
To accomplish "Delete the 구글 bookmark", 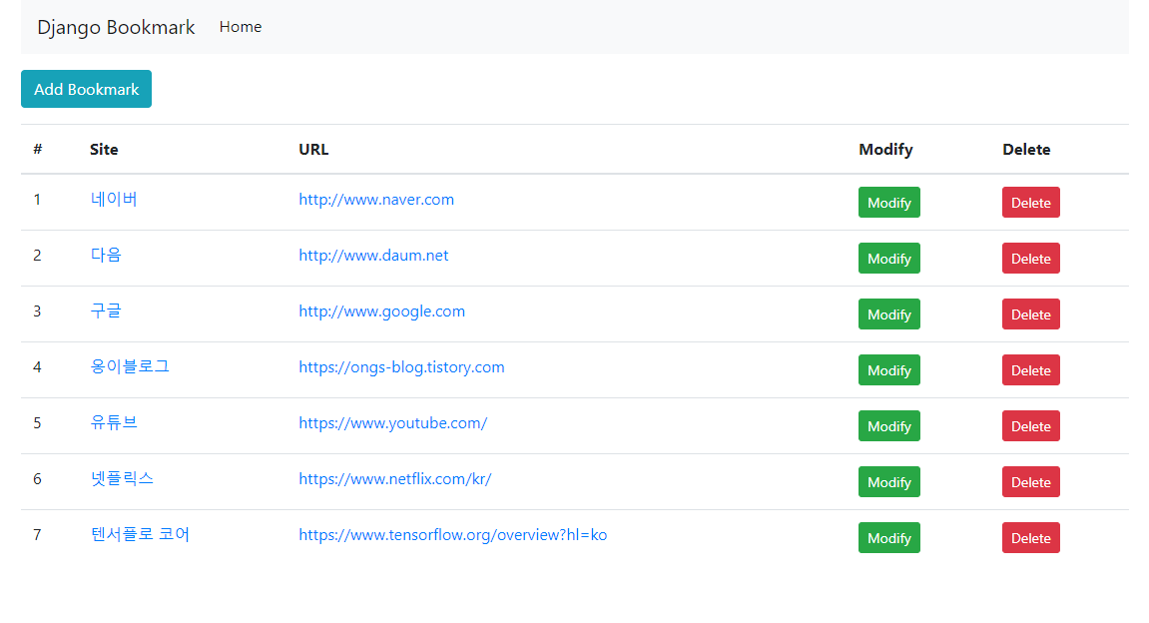I will coord(1031,313).
